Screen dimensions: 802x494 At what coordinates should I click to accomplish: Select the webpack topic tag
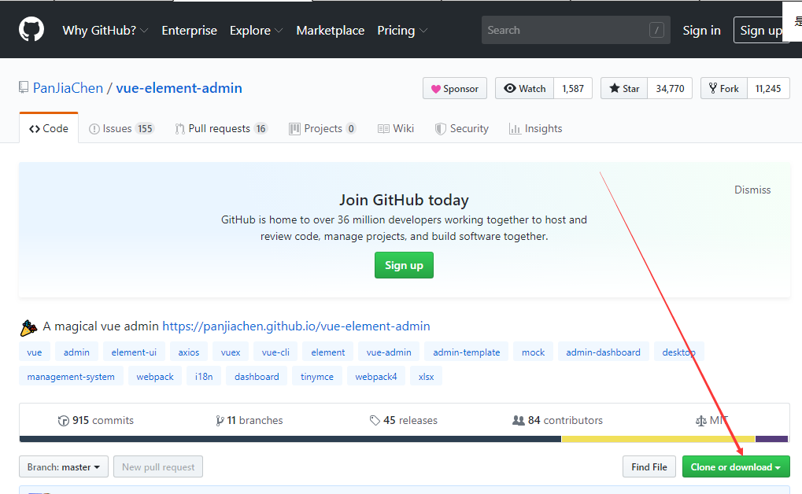point(155,377)
